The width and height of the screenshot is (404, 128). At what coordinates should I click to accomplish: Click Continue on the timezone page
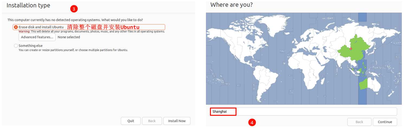[x=385, y=122]
